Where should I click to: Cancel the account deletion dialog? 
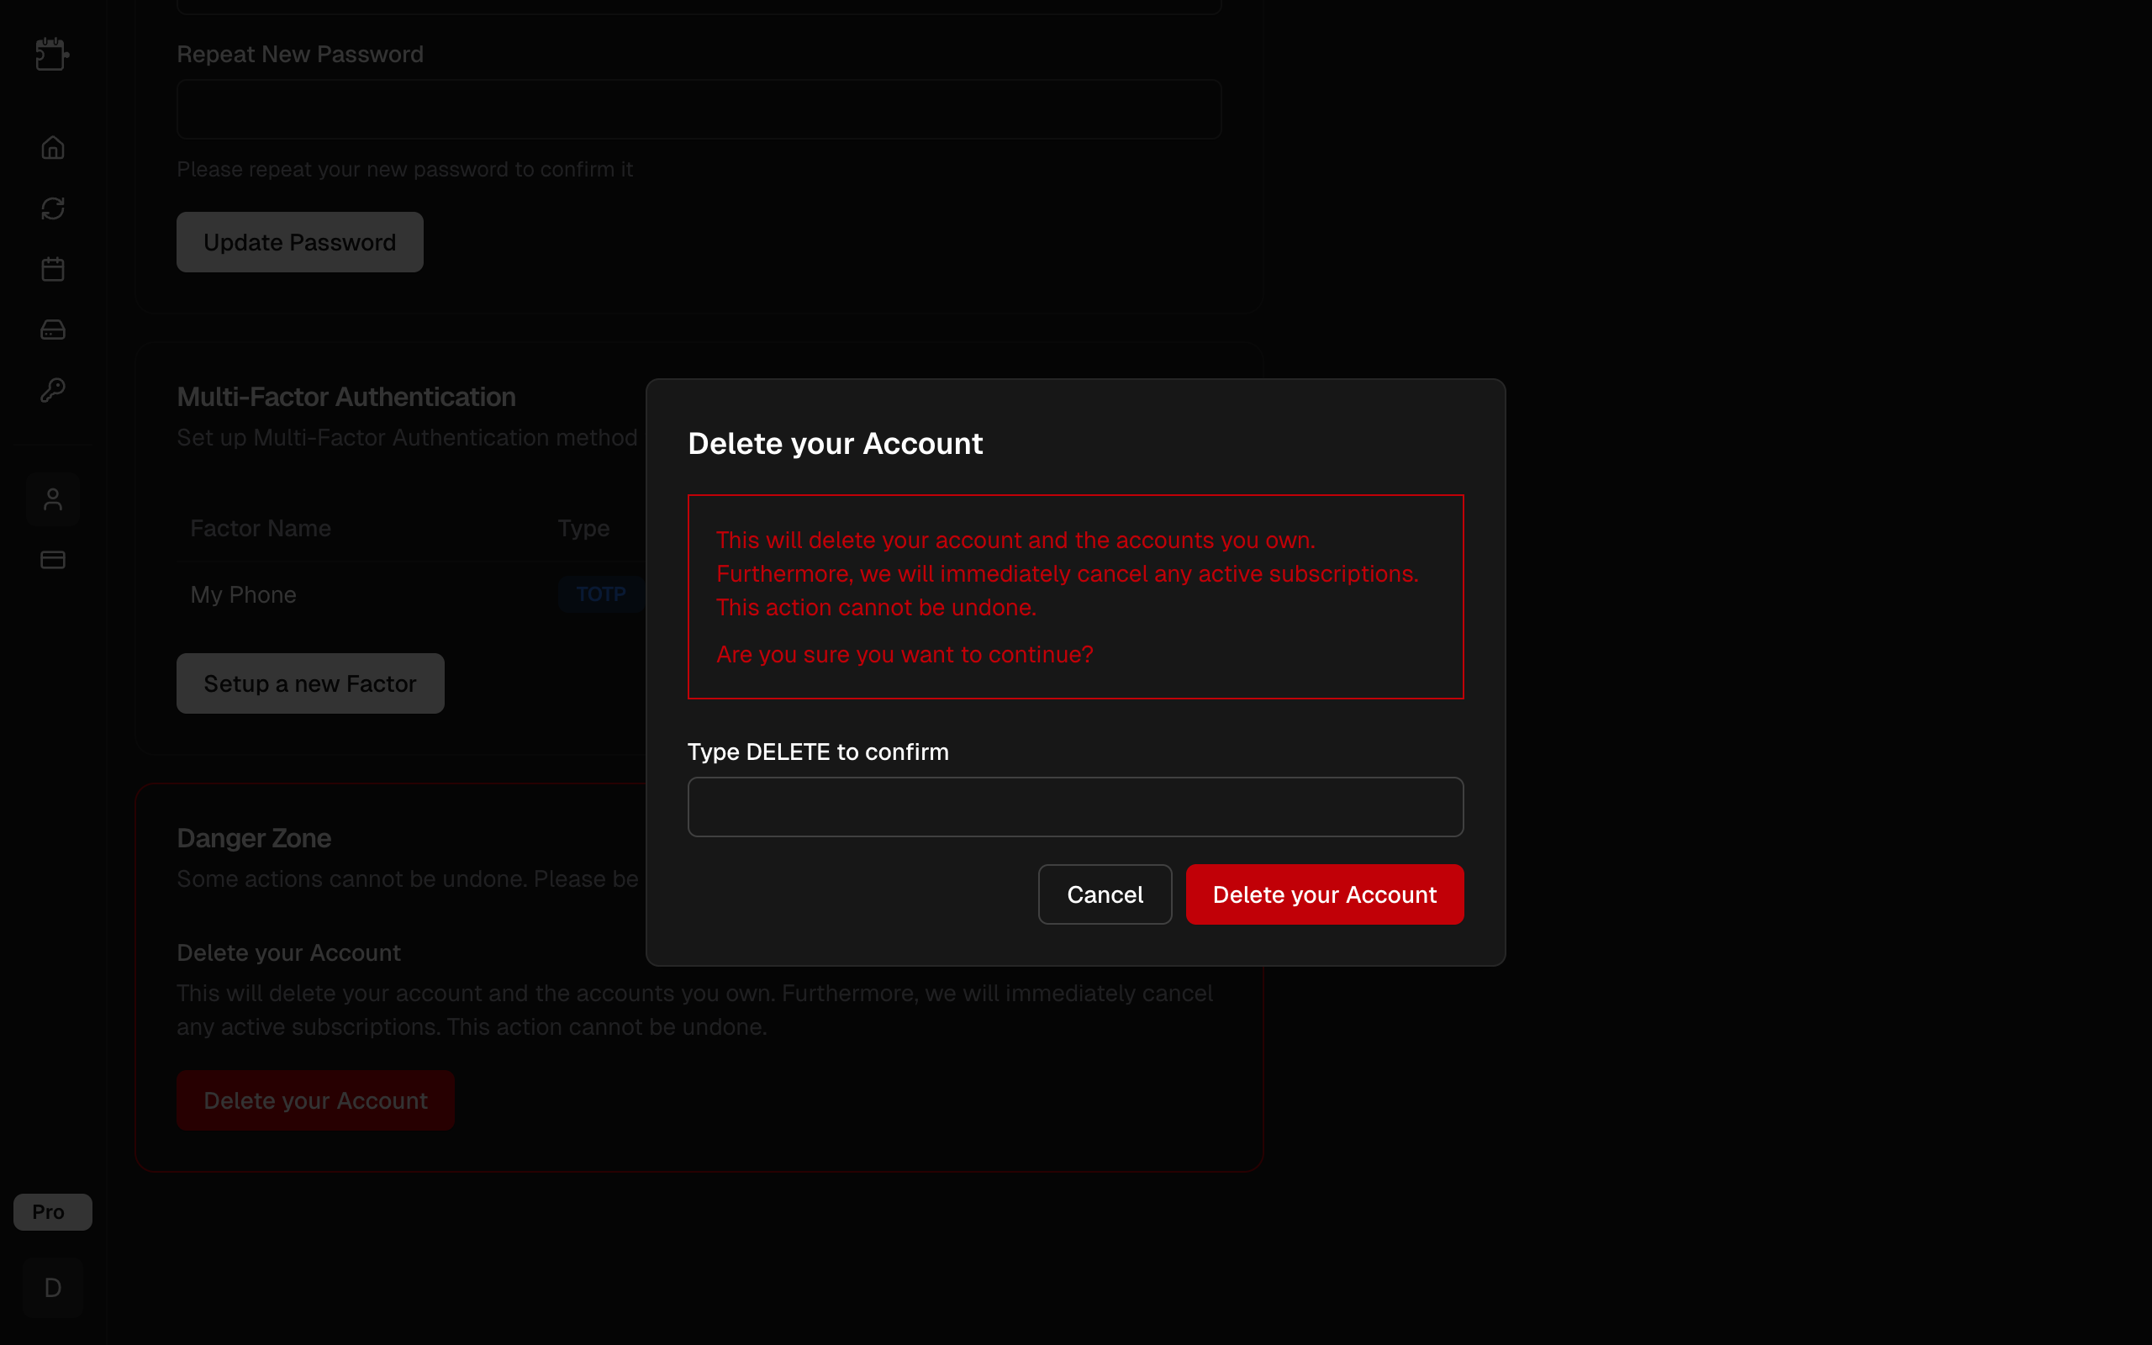point(1105,894)
